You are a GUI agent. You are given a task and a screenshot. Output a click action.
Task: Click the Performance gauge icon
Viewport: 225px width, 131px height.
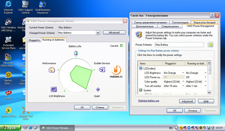click(x=52, y=70)
